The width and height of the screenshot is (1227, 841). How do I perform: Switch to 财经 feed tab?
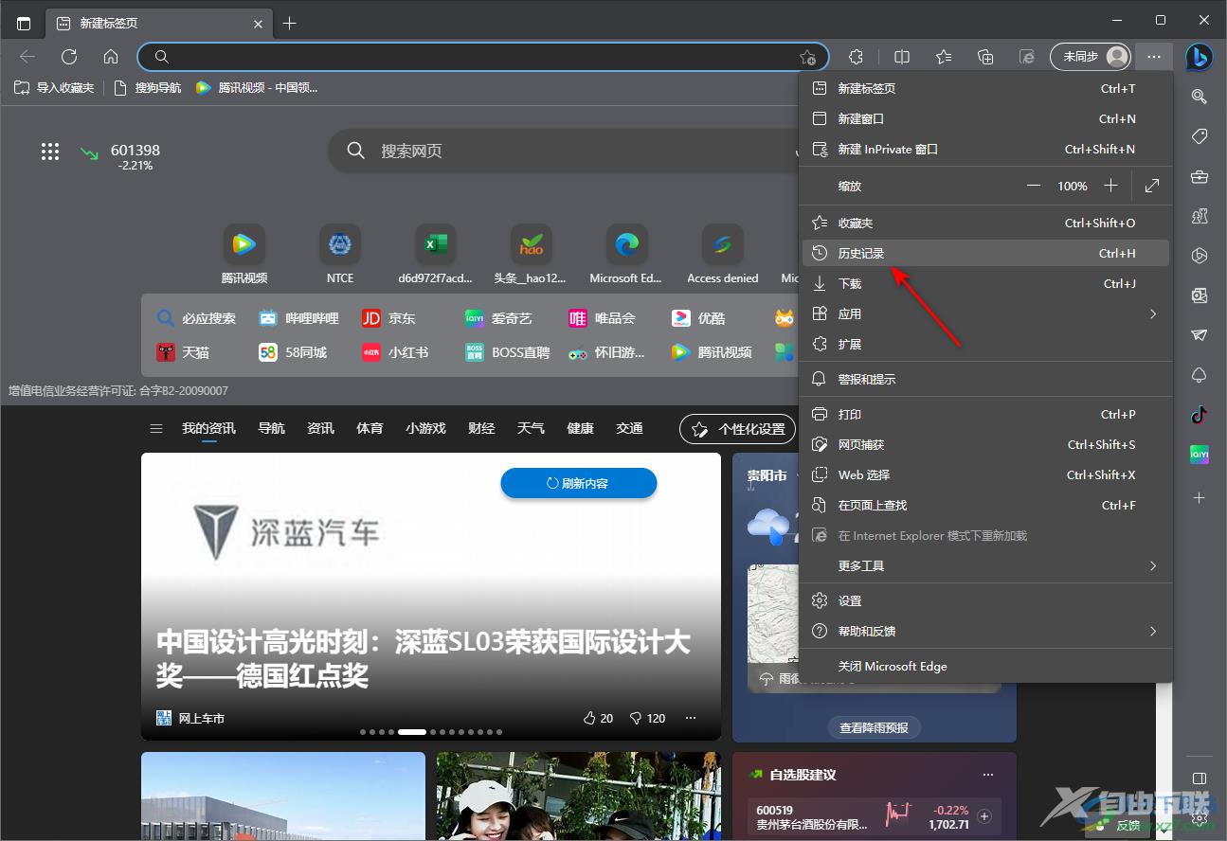(x=481, y=428)
